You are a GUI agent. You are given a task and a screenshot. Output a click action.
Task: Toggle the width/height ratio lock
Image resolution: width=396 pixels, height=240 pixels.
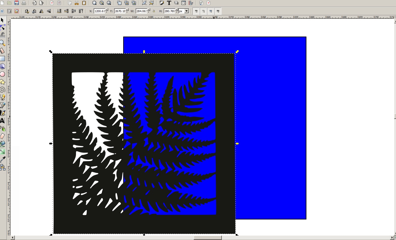154,11
